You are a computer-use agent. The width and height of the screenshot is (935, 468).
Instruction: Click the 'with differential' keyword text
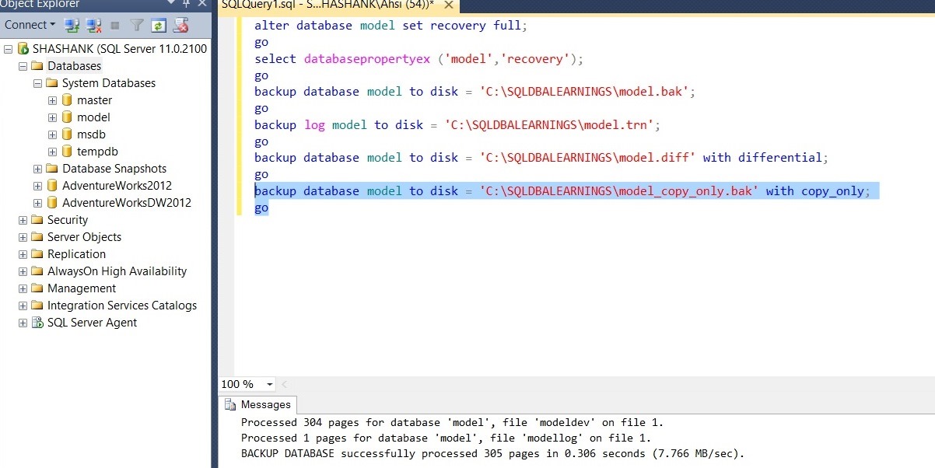pyautogui.click(x=762, y=158)
